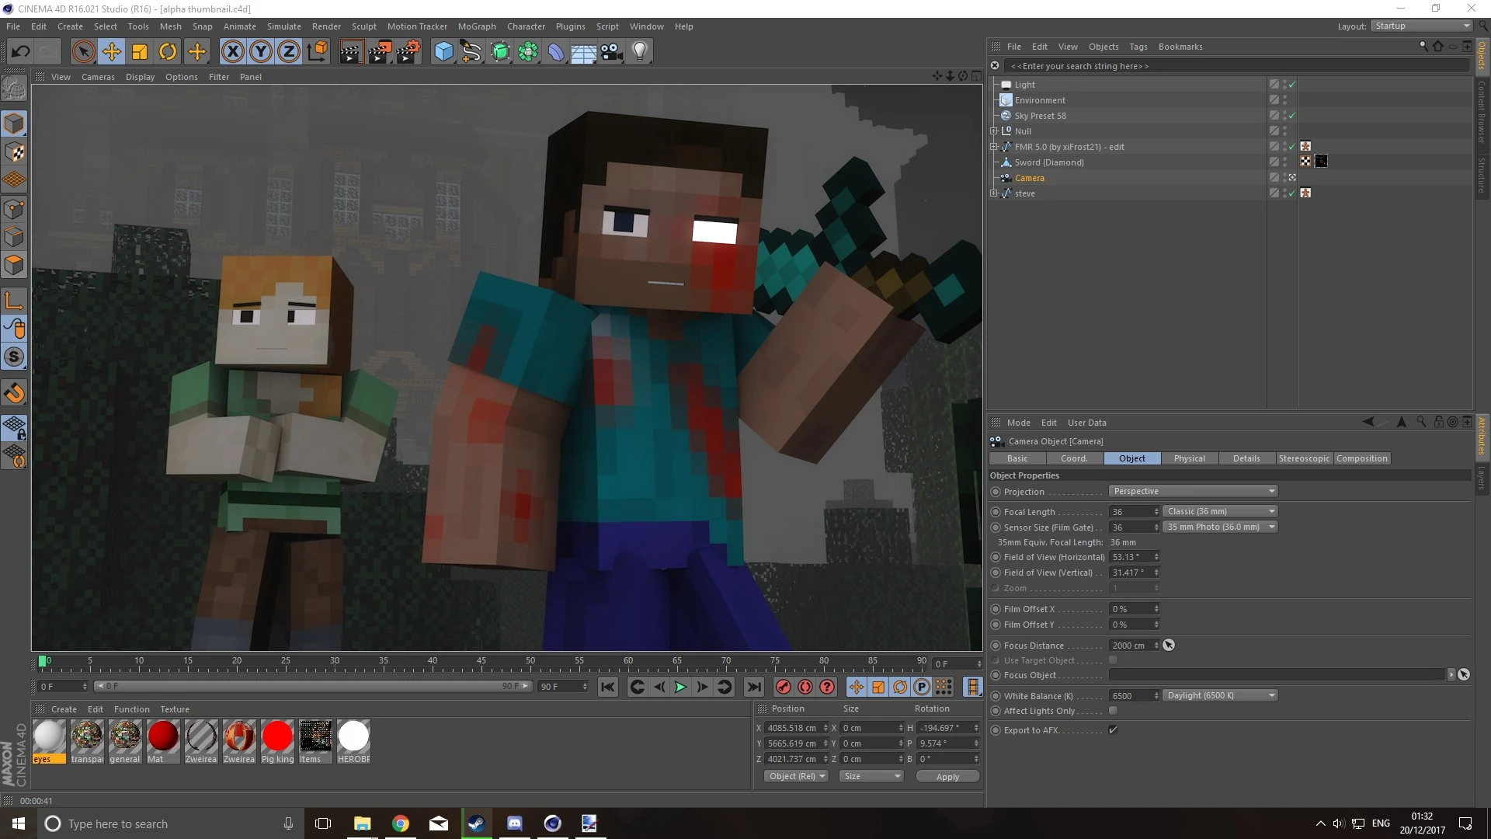Select the Rotate tool

tap(168, 52)
